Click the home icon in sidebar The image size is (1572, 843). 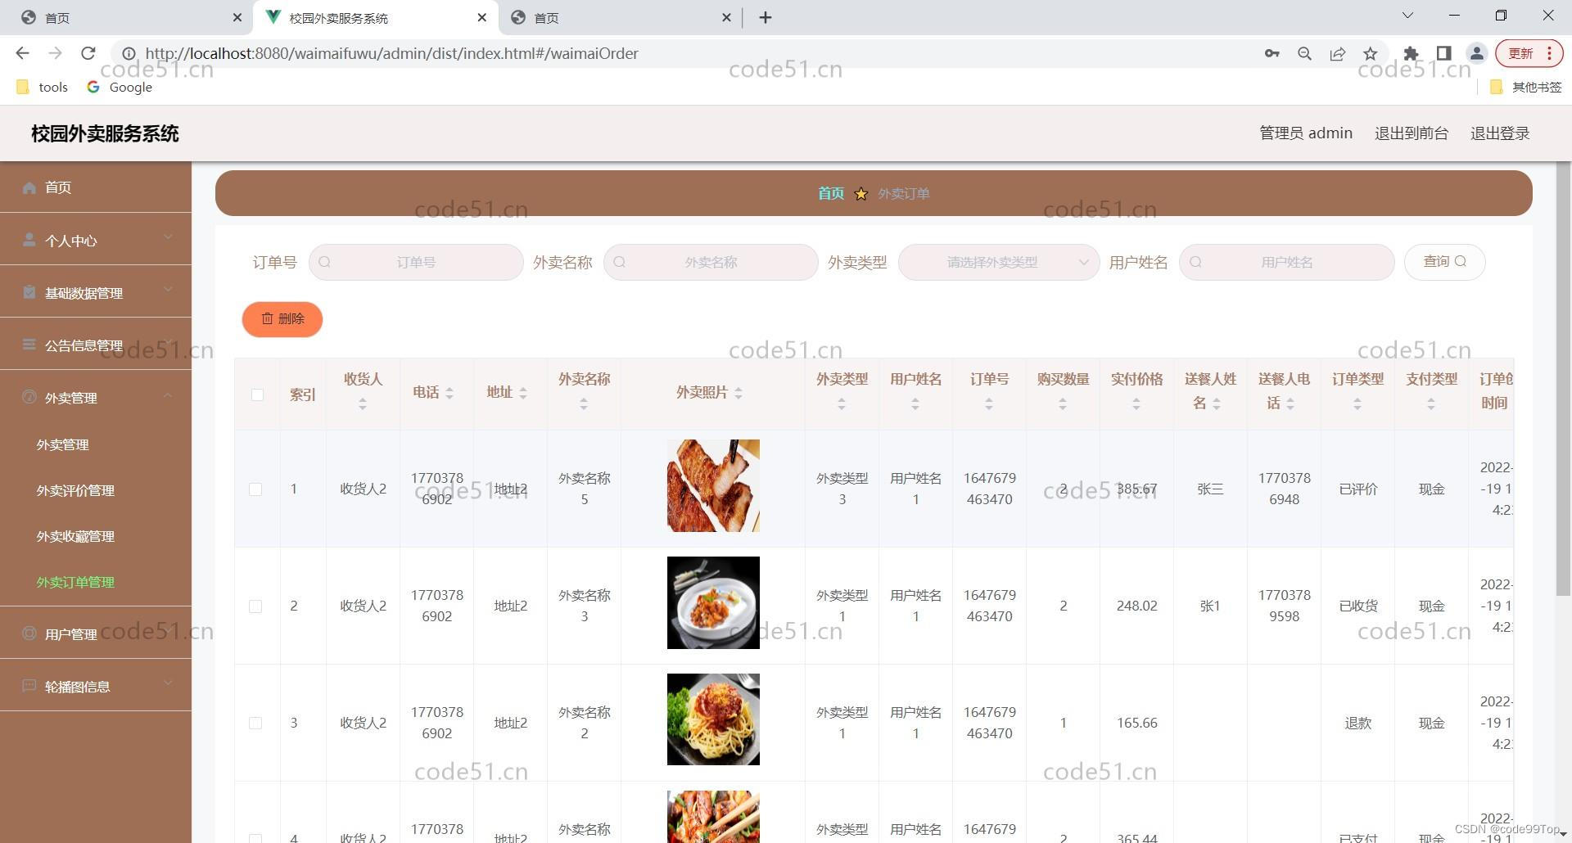[29, 187]
